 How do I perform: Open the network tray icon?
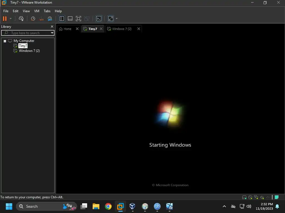pyautogui.click(x=242, y=206)
